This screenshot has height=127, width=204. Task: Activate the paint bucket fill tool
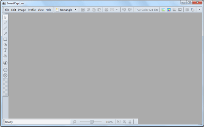tap(5, 45)
